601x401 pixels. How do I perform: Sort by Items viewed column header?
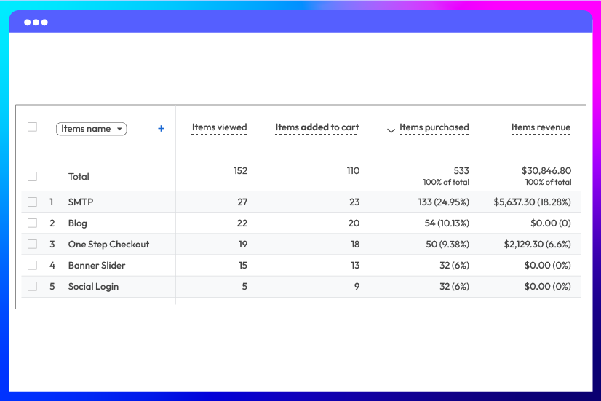click(x=219, y=127)
